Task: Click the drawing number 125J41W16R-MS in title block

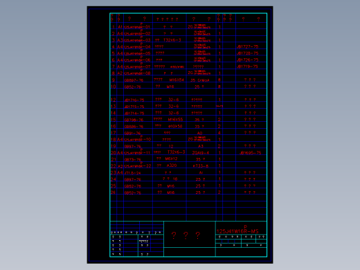Action: [x=237, y=230]
